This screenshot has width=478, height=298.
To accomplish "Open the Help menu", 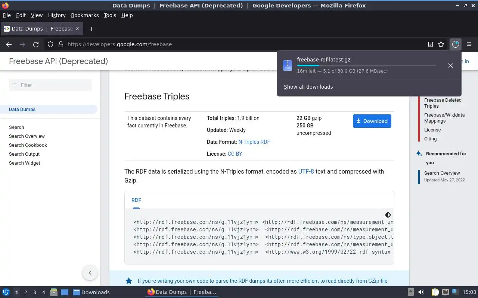I will tap(127, 15).
